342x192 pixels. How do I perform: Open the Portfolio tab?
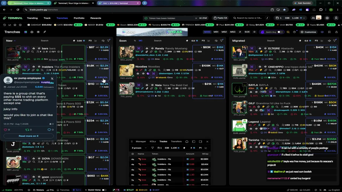pos(79,18)
